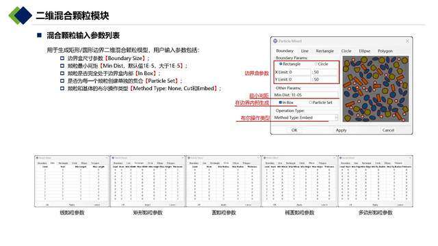Click the caption 线颗粒参数
The width and height of the screenshot is (438, 246).
pyautogui.click(x=72, y=213)
